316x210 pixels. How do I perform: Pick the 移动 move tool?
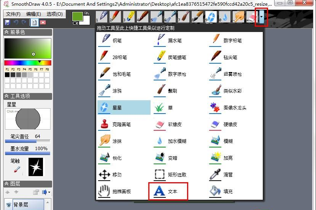(x=112, y=175)
